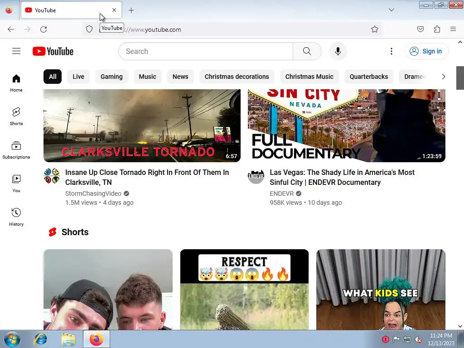
Task: Open Subscriptions in sidebar
Action: [16, 150]
